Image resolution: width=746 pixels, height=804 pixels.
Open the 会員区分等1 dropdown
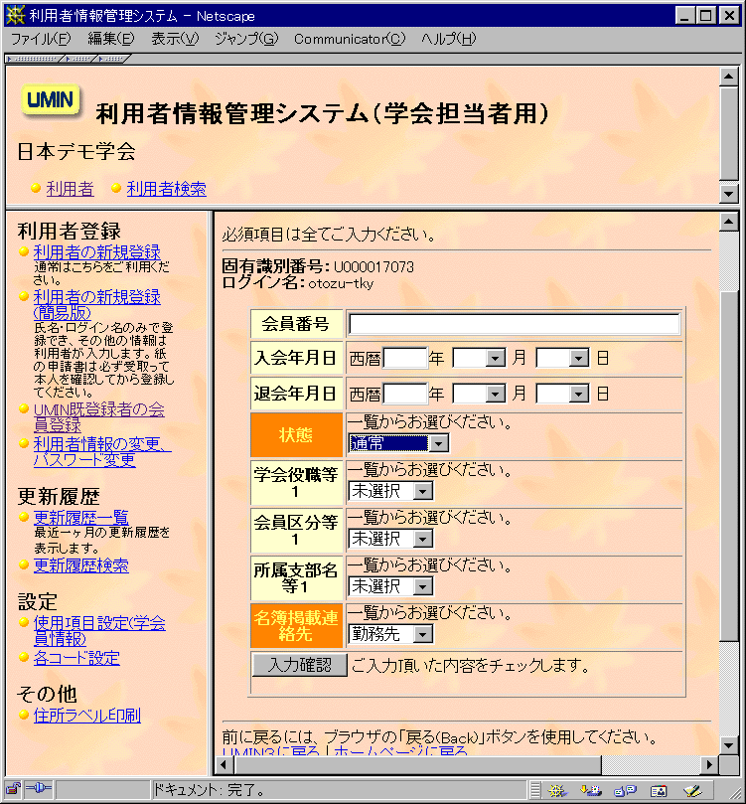tap(390, 538)
